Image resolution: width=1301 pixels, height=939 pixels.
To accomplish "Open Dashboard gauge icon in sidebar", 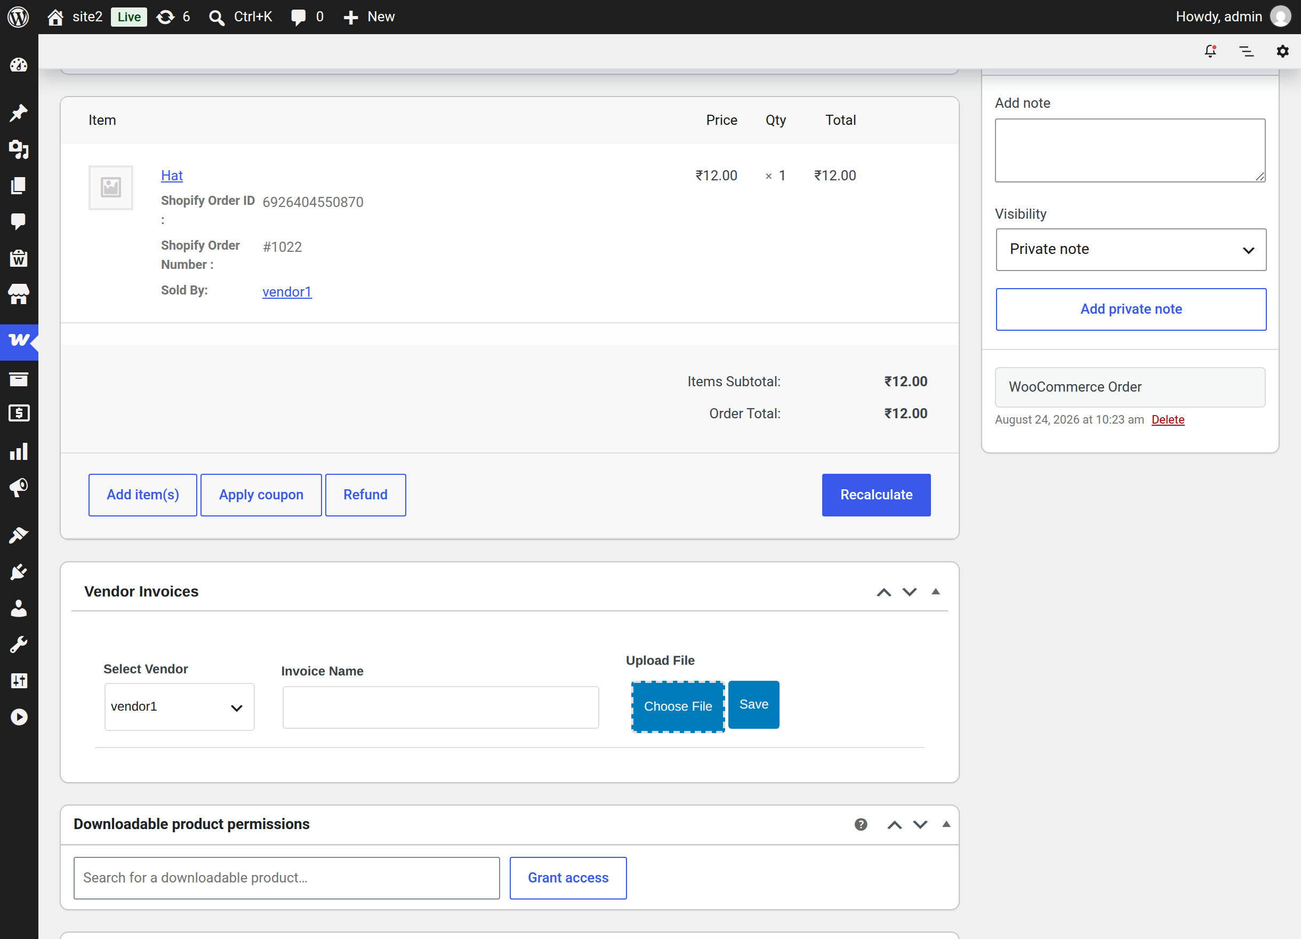I will pyautogui.click(x=19, y=65).
